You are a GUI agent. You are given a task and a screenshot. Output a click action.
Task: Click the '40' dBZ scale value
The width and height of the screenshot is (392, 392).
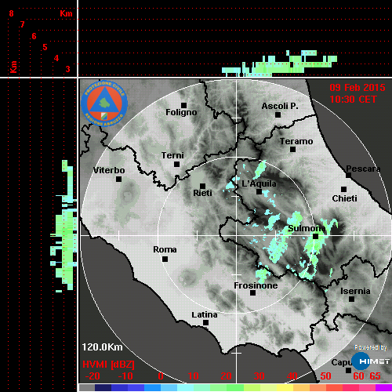pos(292,376)
